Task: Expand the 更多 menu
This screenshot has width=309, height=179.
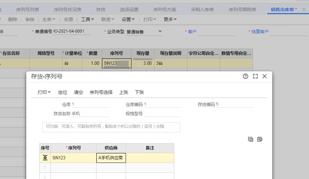Action: pyautogui.click(x=170, y=19)
